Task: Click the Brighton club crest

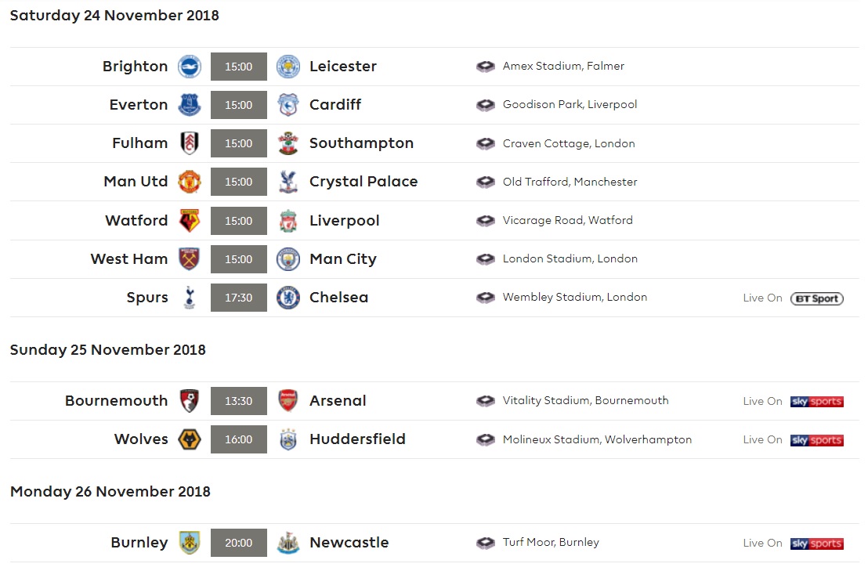Action: point(190,67)
